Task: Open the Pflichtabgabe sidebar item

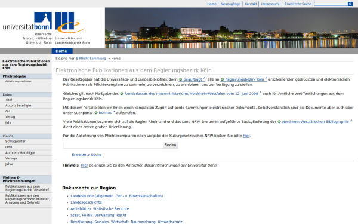Action: click(x=26, y=76)
